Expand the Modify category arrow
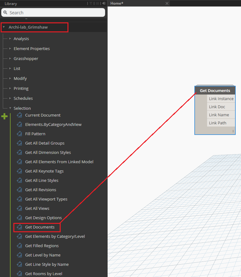This screenshot has height=277, width=241. click(x=10, y=78)
